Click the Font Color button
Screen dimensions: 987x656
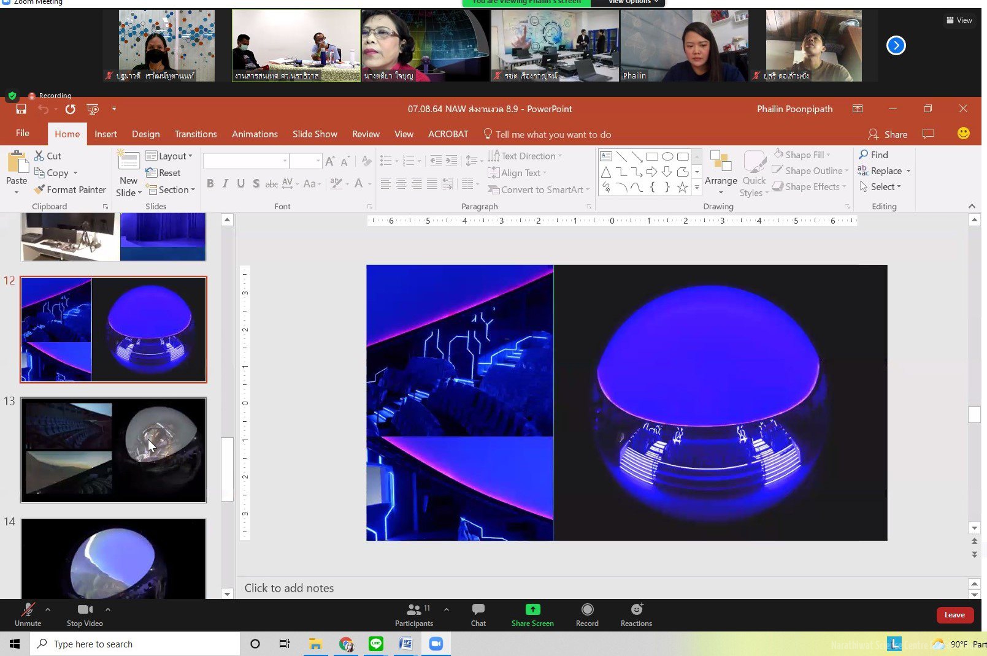359,183
